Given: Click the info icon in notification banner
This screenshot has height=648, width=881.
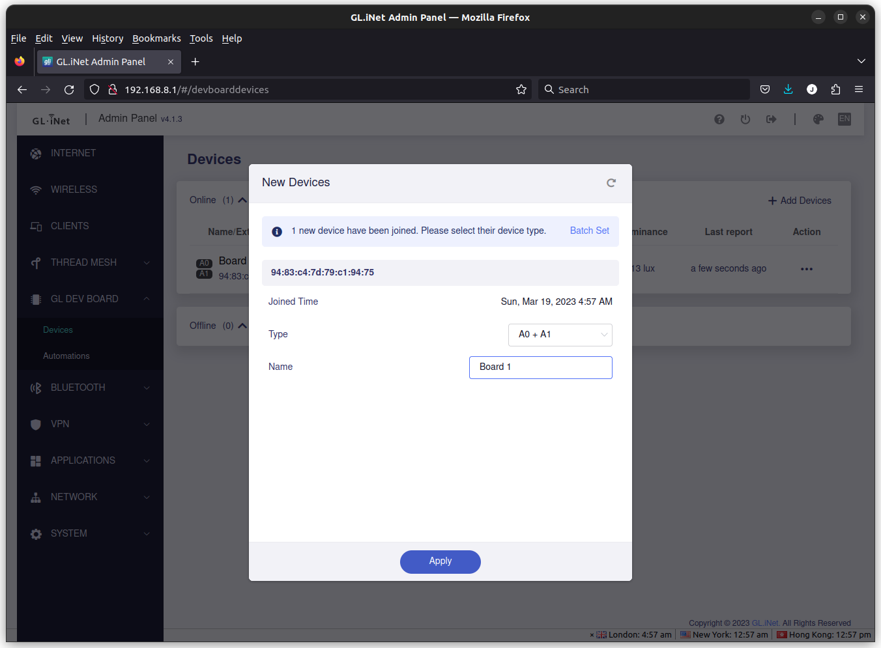Looking at the screenshot, I should [277, 232].
